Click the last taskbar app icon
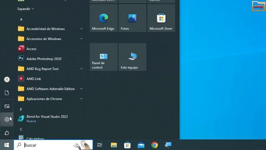Screen dimensions: 266x150 click(x=168, y=145)
